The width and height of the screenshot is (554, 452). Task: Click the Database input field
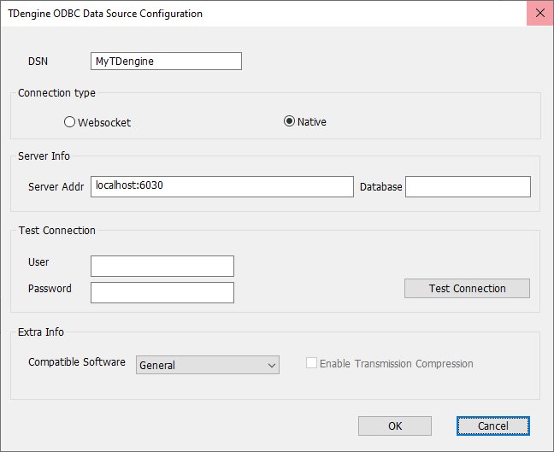point(468,187)
